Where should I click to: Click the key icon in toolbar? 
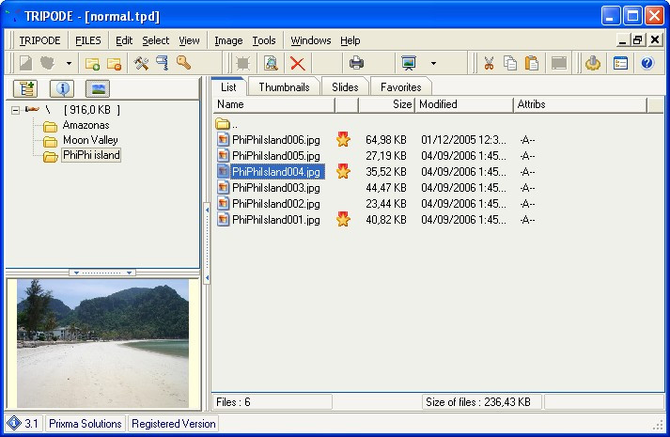183,64
